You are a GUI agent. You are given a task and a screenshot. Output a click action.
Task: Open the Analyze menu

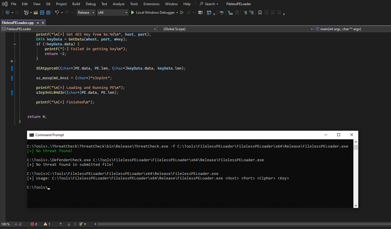(118, 4)
